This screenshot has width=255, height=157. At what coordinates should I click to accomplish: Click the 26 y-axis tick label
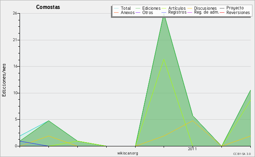pyautogui.click(x=15, y=13)
